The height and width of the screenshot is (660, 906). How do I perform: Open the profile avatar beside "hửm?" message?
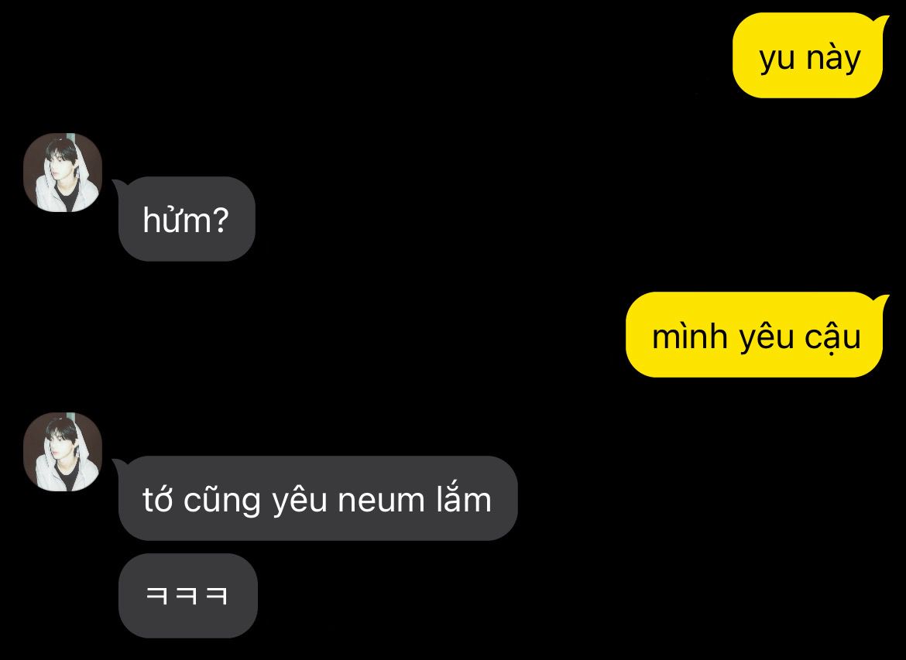pos(63,173)
